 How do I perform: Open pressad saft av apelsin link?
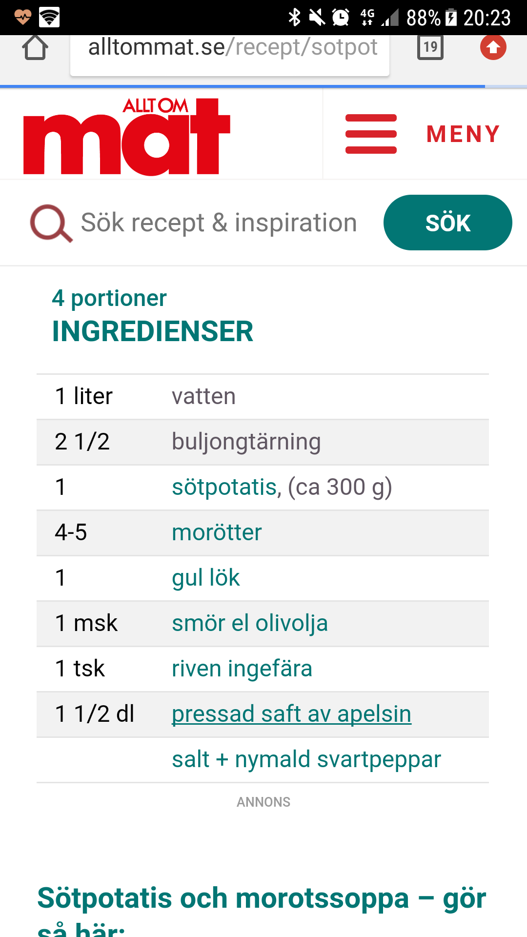(291, 714)
